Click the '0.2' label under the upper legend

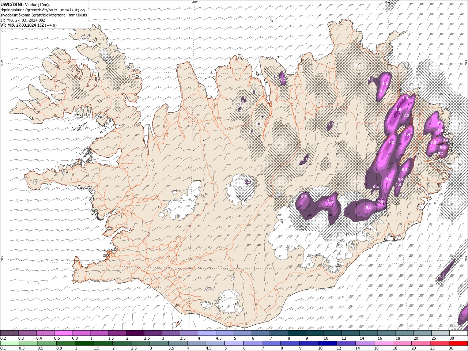3,338
